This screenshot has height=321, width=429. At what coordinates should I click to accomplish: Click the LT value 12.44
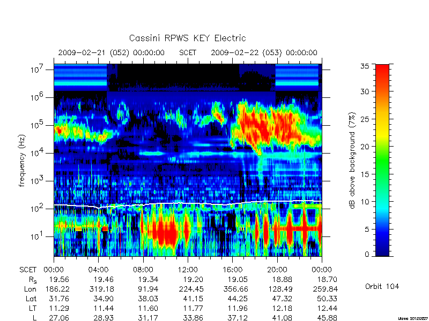[327, 308]
